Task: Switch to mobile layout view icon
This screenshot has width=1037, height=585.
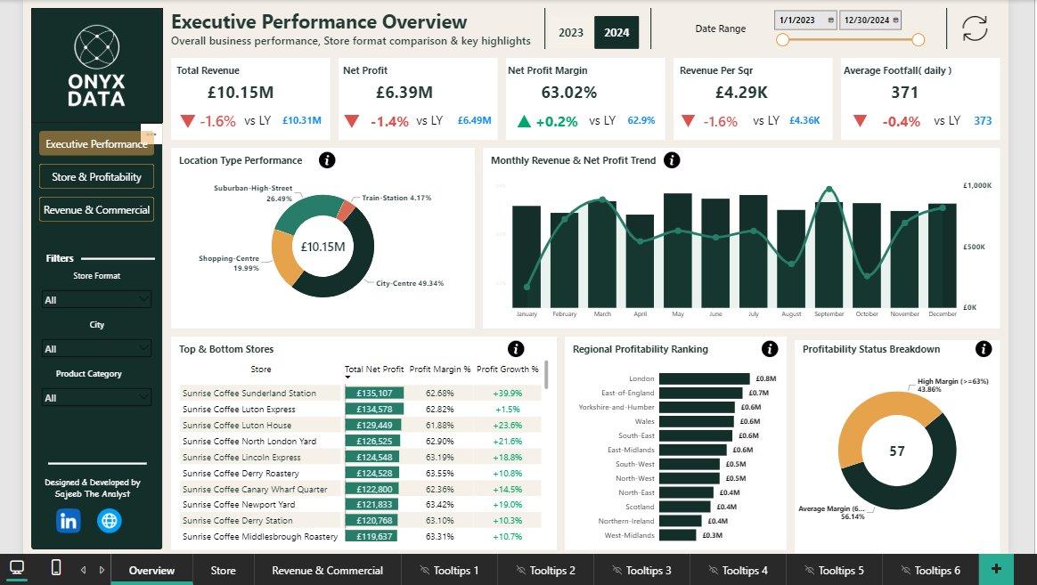Action: pyautogui.click(x=56, y=567)
